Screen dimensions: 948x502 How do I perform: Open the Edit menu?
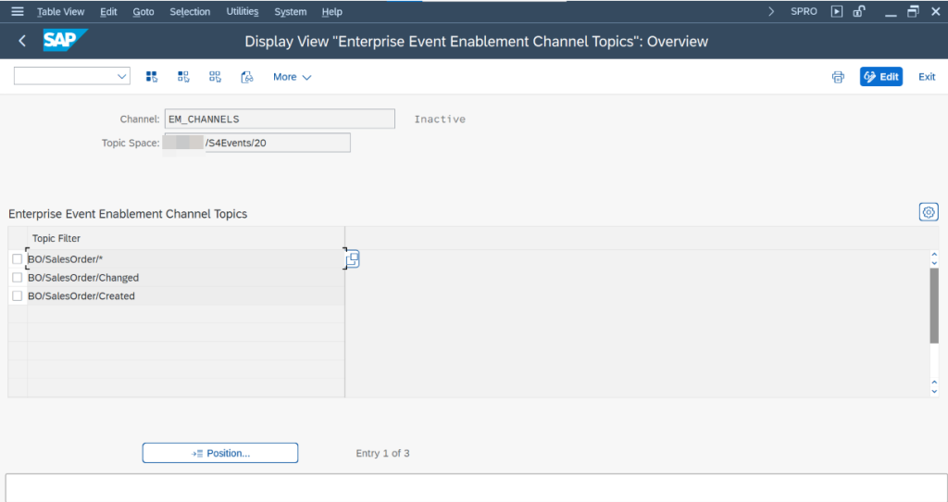[108, 11]
